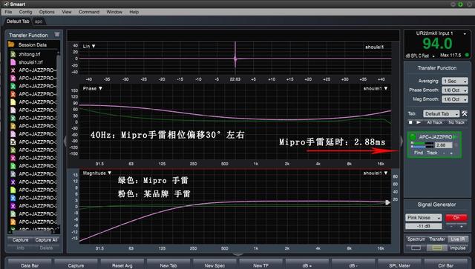Click the data list vertical scrollbar

tap(58, 141)
